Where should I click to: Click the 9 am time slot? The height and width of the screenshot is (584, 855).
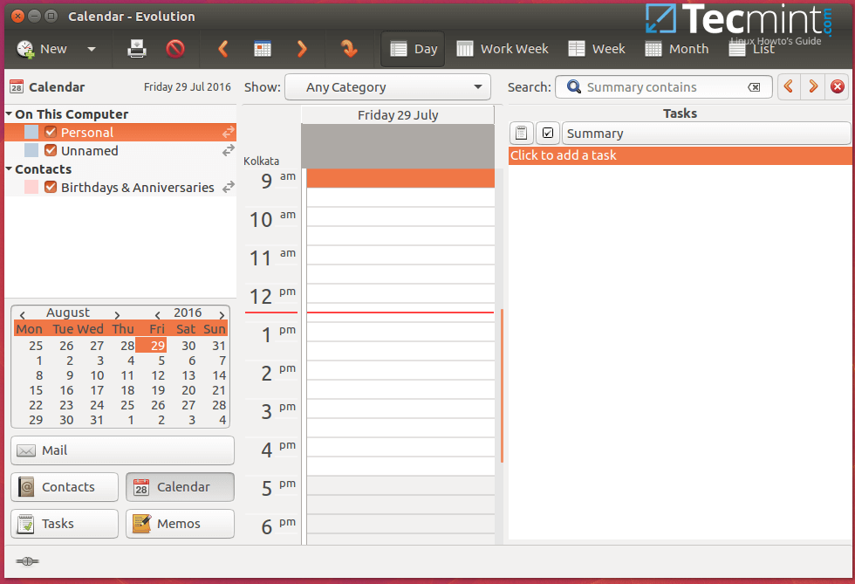click(x=400, y=178)
